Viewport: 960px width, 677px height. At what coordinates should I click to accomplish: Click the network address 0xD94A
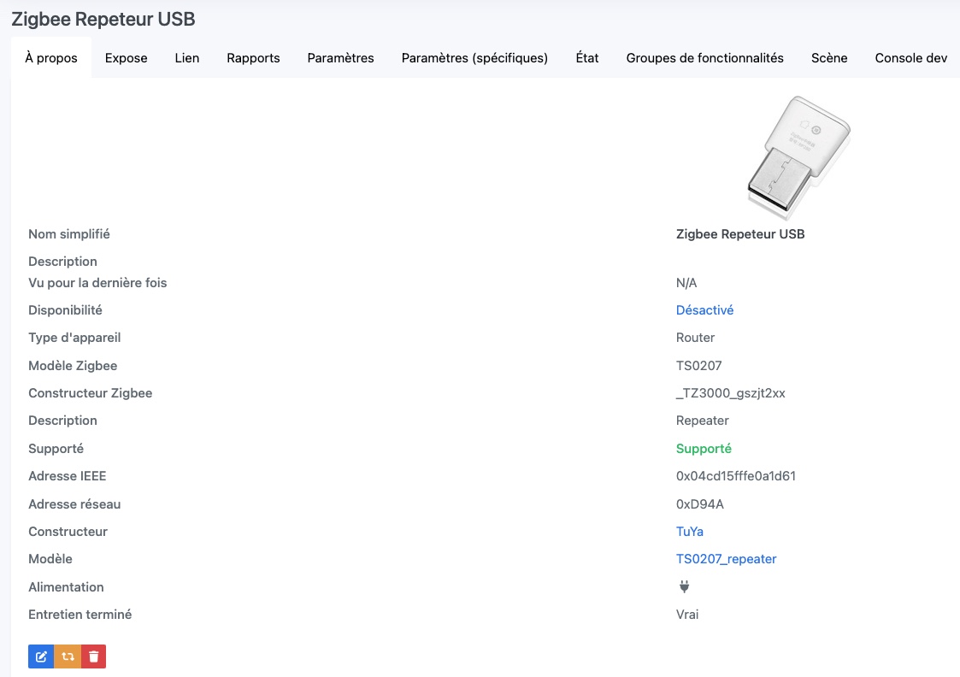[x=699, y=504]
